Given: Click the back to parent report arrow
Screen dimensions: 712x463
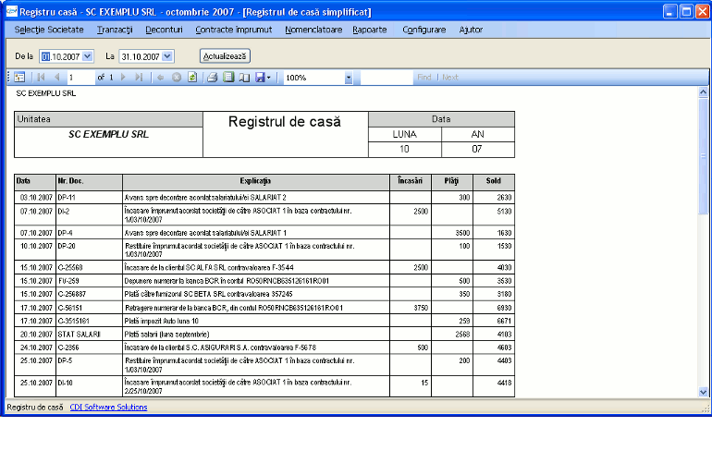Looking at the screenshot, I should (x=160, y=78).
